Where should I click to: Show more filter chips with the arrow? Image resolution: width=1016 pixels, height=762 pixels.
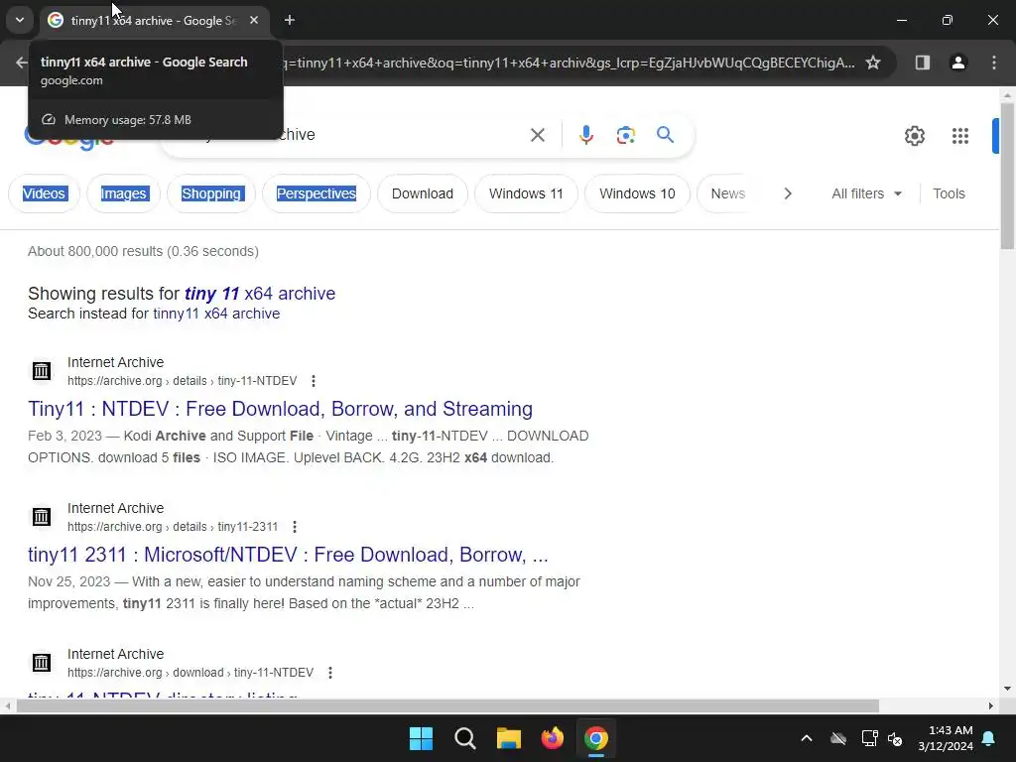click(787, 193)
